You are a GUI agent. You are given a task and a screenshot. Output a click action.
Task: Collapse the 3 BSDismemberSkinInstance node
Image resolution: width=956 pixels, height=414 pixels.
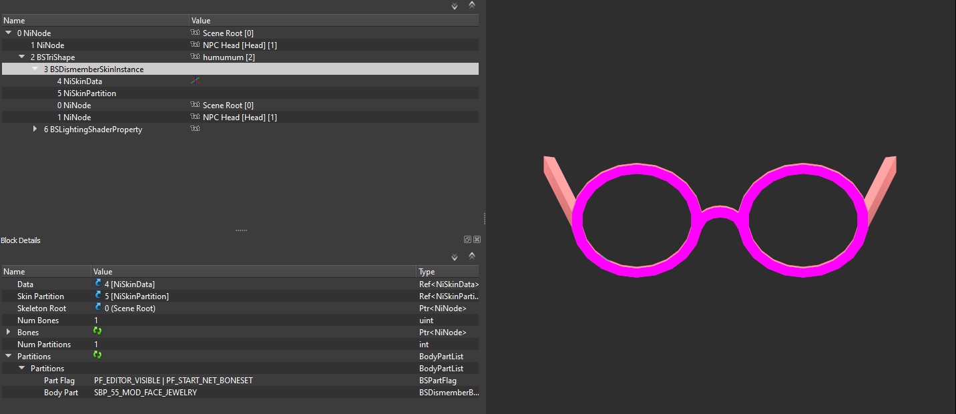[35, 69]
